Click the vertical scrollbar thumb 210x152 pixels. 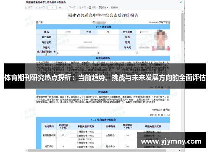click(x=182, y=27)
